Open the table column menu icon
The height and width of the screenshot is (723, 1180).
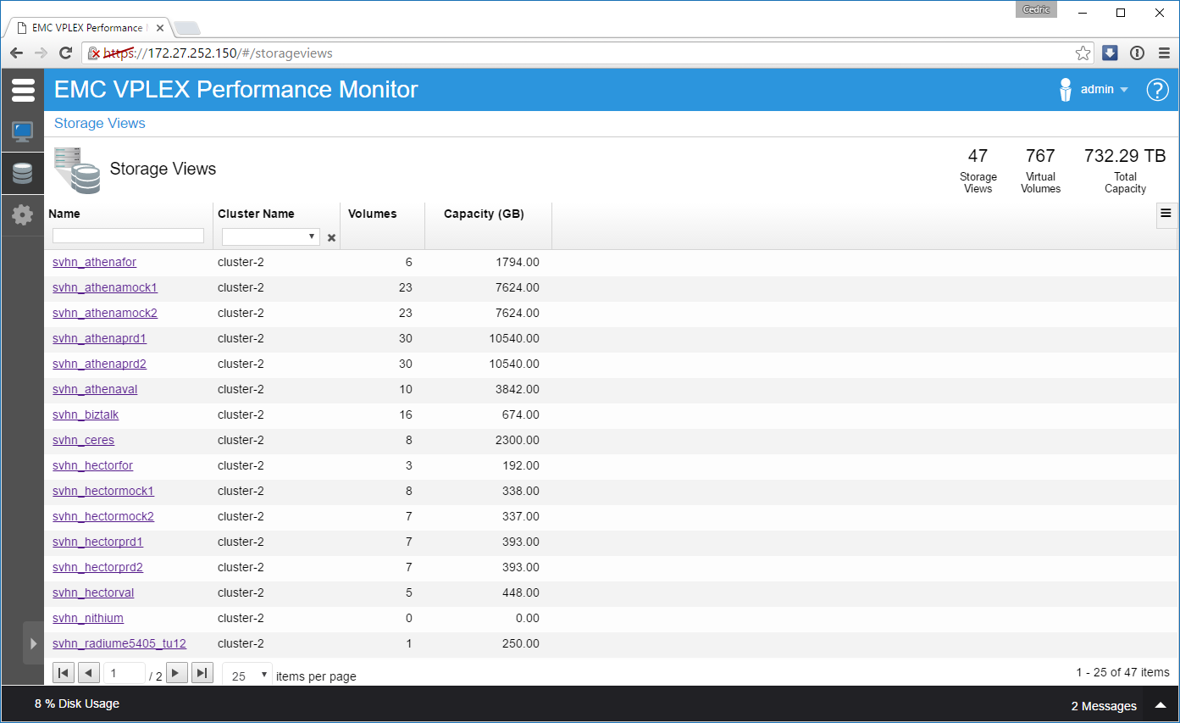[x=1166, y=214]
